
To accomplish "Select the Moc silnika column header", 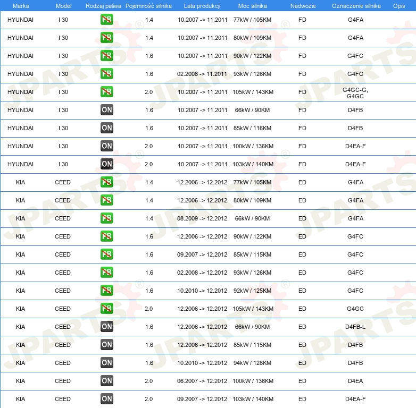I will (x=252, y=6).
